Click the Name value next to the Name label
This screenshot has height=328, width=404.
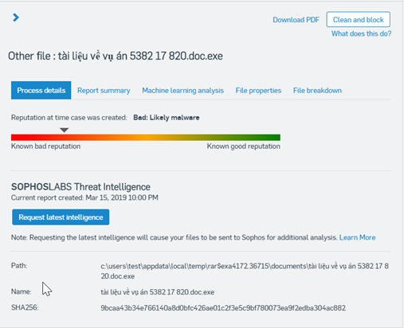click(x=157, y=292)
